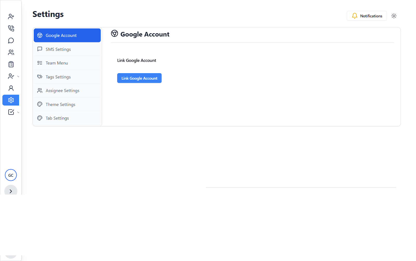Select the settings gear icon in sidebar

tap(11, 100)
